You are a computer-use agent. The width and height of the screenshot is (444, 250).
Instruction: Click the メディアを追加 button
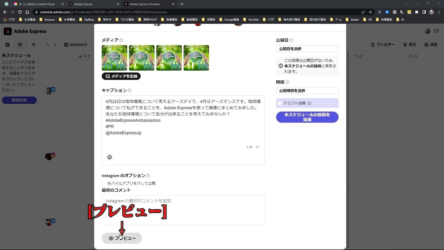coord(121,76)
